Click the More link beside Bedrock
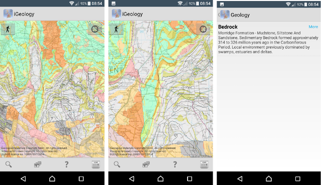321x185 pixels. point(313,27)
